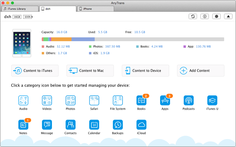Screen dimensions: 236x147
Task: Switch to the iPhone tab
Action: pyautogui.click(x=95, y=9)
